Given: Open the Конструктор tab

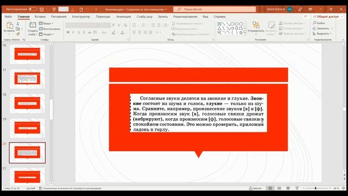Looking at the screenshot, I should point(81,17).
